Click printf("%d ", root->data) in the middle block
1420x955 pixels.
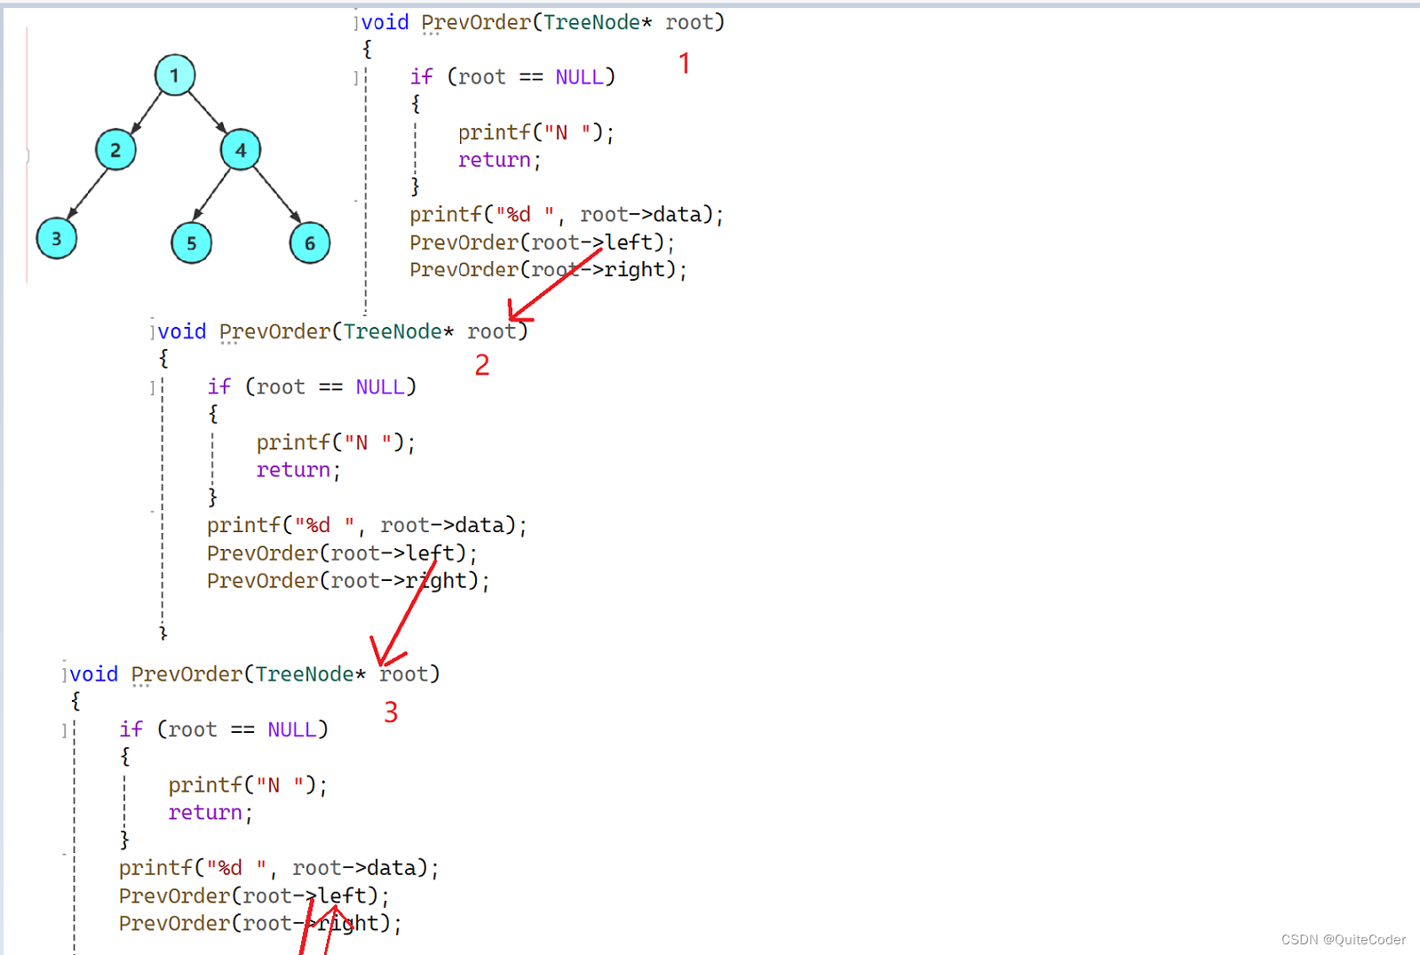367,526
